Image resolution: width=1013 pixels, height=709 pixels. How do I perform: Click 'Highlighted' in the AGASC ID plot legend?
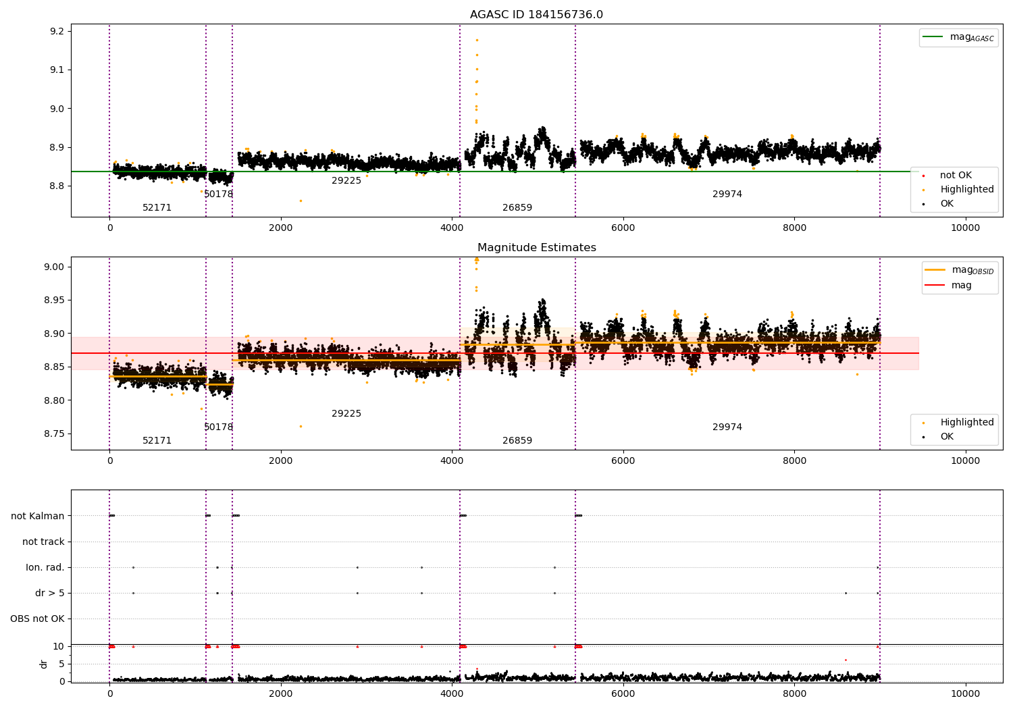[967, 189]
